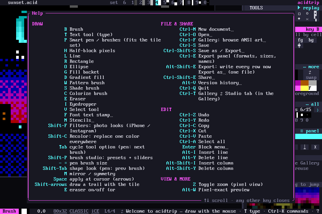The image size is (322, 214).
Task: Click the Brush tool label in status bar
Action: [9, 211]
